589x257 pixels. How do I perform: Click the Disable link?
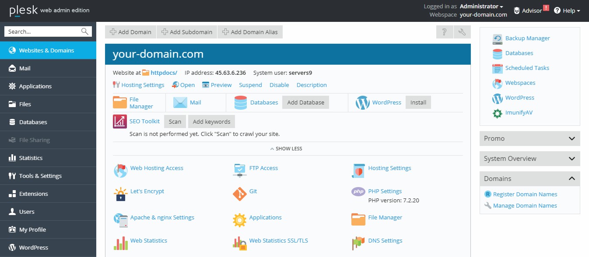pos(279,85)
